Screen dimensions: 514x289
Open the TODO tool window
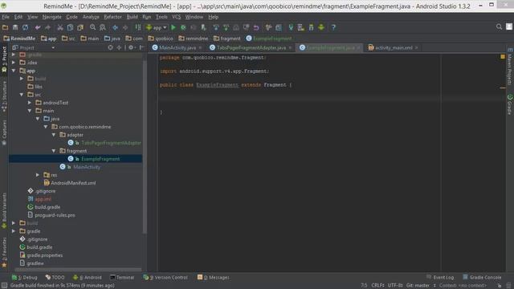coord(55,277)
